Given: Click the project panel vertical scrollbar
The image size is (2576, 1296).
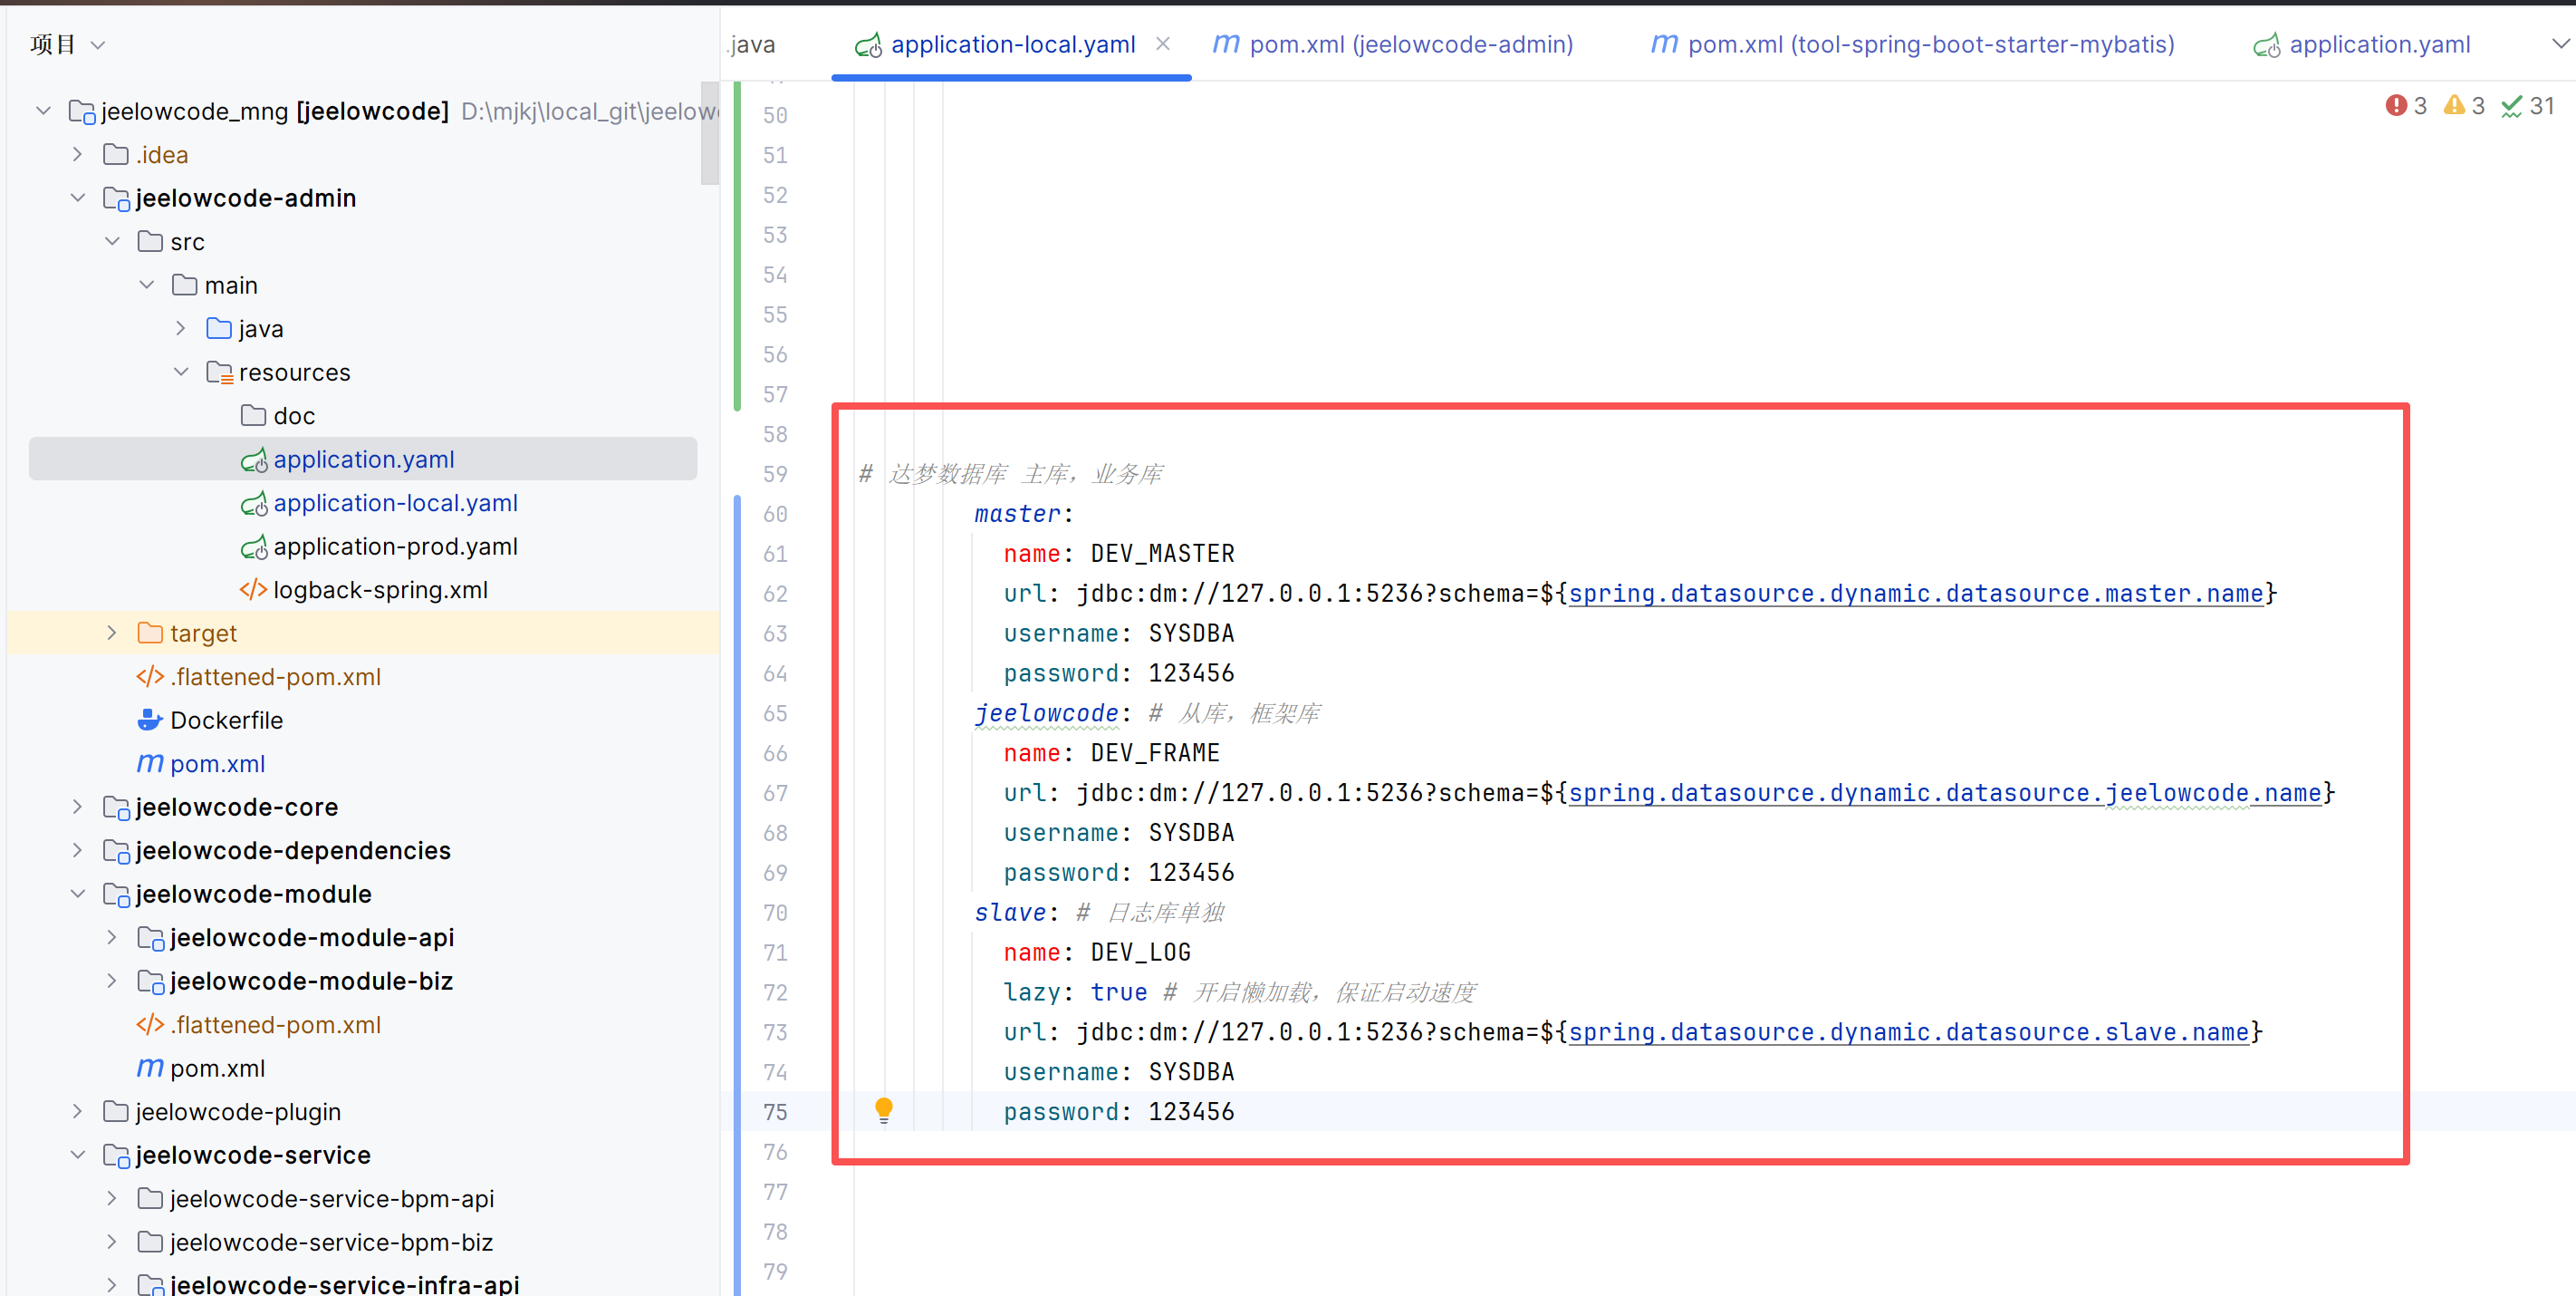Looking at the screenshot, I should coord(709,135).
